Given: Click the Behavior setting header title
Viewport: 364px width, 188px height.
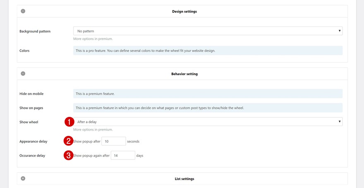Looking at the screenshot, I should click(184, 74).
